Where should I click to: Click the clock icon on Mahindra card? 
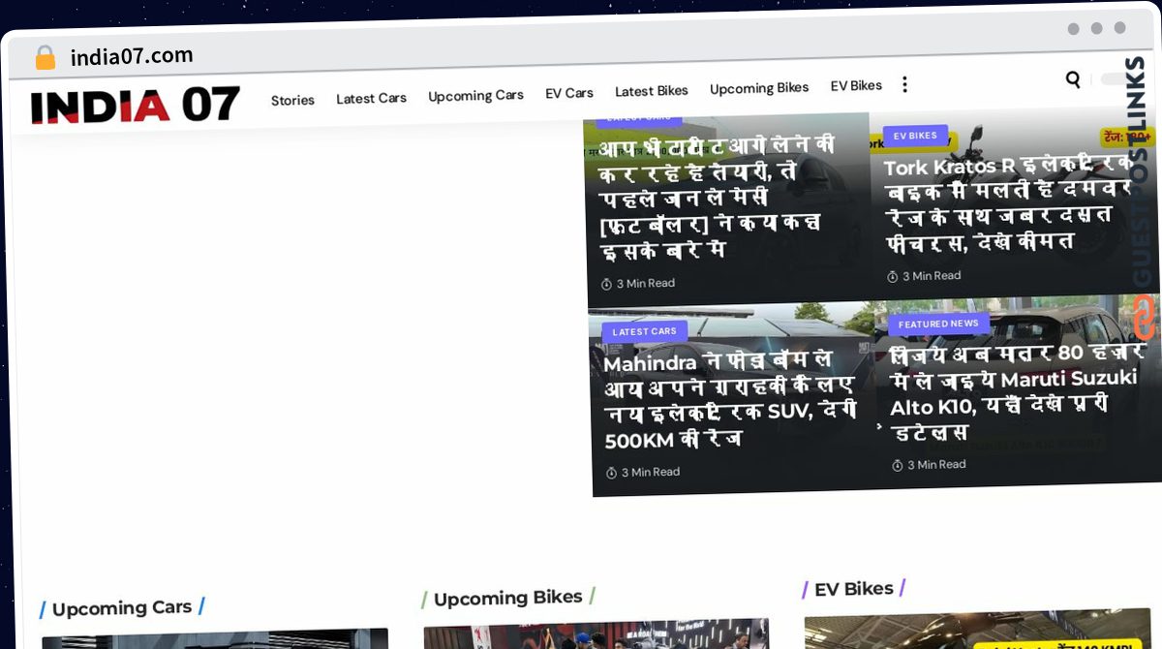(611, 473)
